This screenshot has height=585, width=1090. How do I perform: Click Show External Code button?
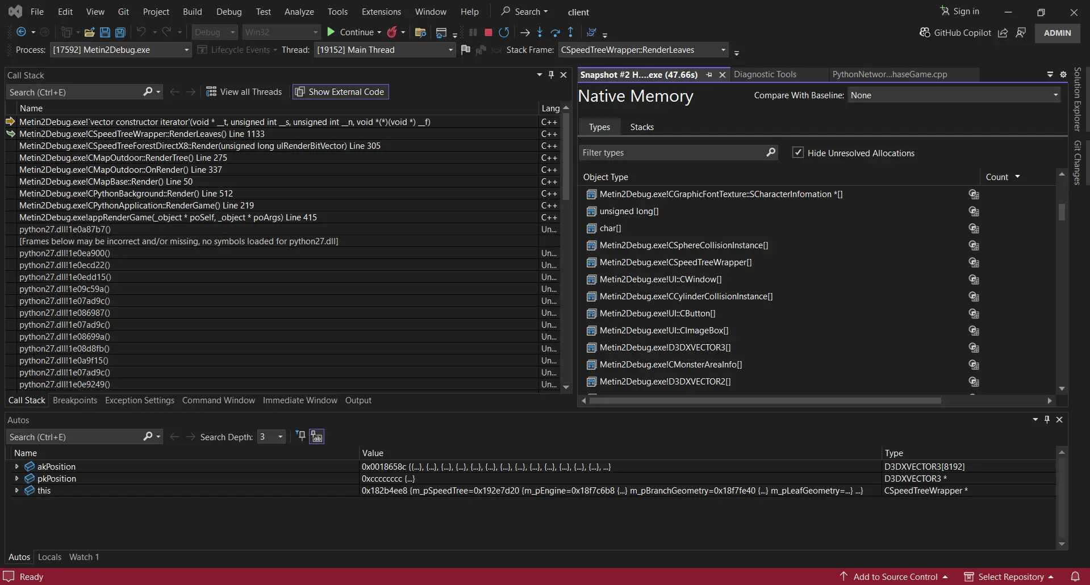pos(340,91)
